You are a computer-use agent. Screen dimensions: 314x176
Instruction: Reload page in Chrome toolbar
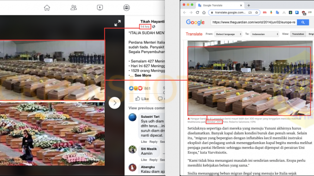click(197, 12)
